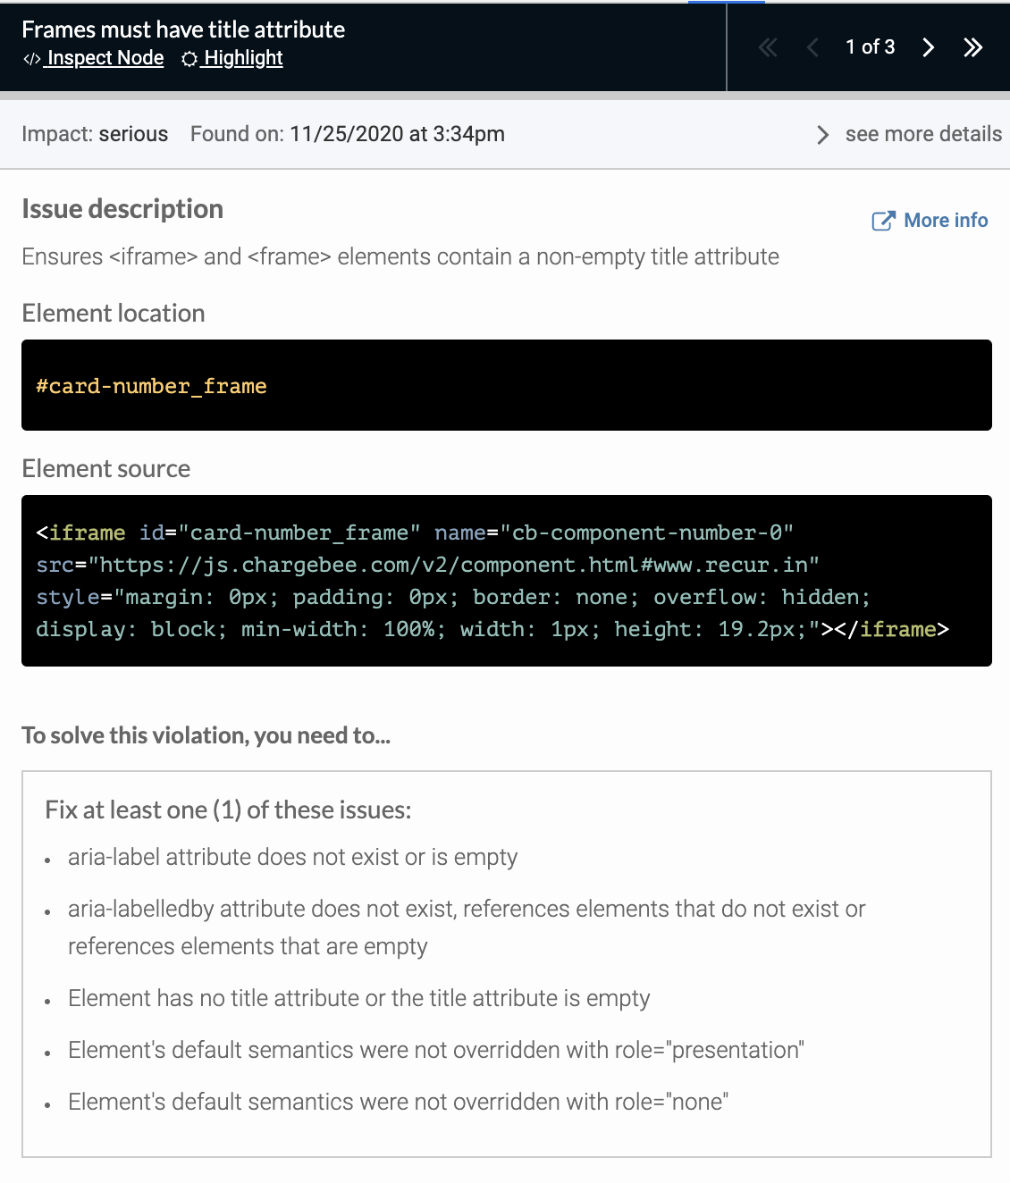
Task: Click the see more details link
Action: tap(923, 134)
